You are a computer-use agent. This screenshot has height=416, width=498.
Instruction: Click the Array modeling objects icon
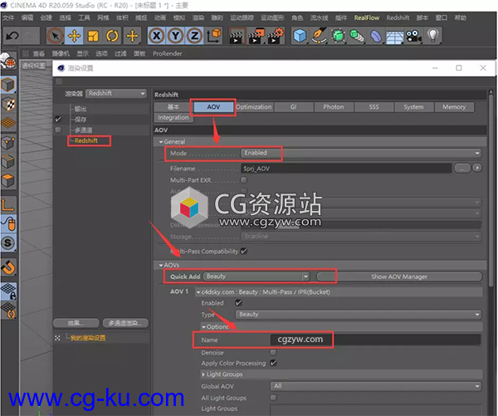click(x=357, y=36)
